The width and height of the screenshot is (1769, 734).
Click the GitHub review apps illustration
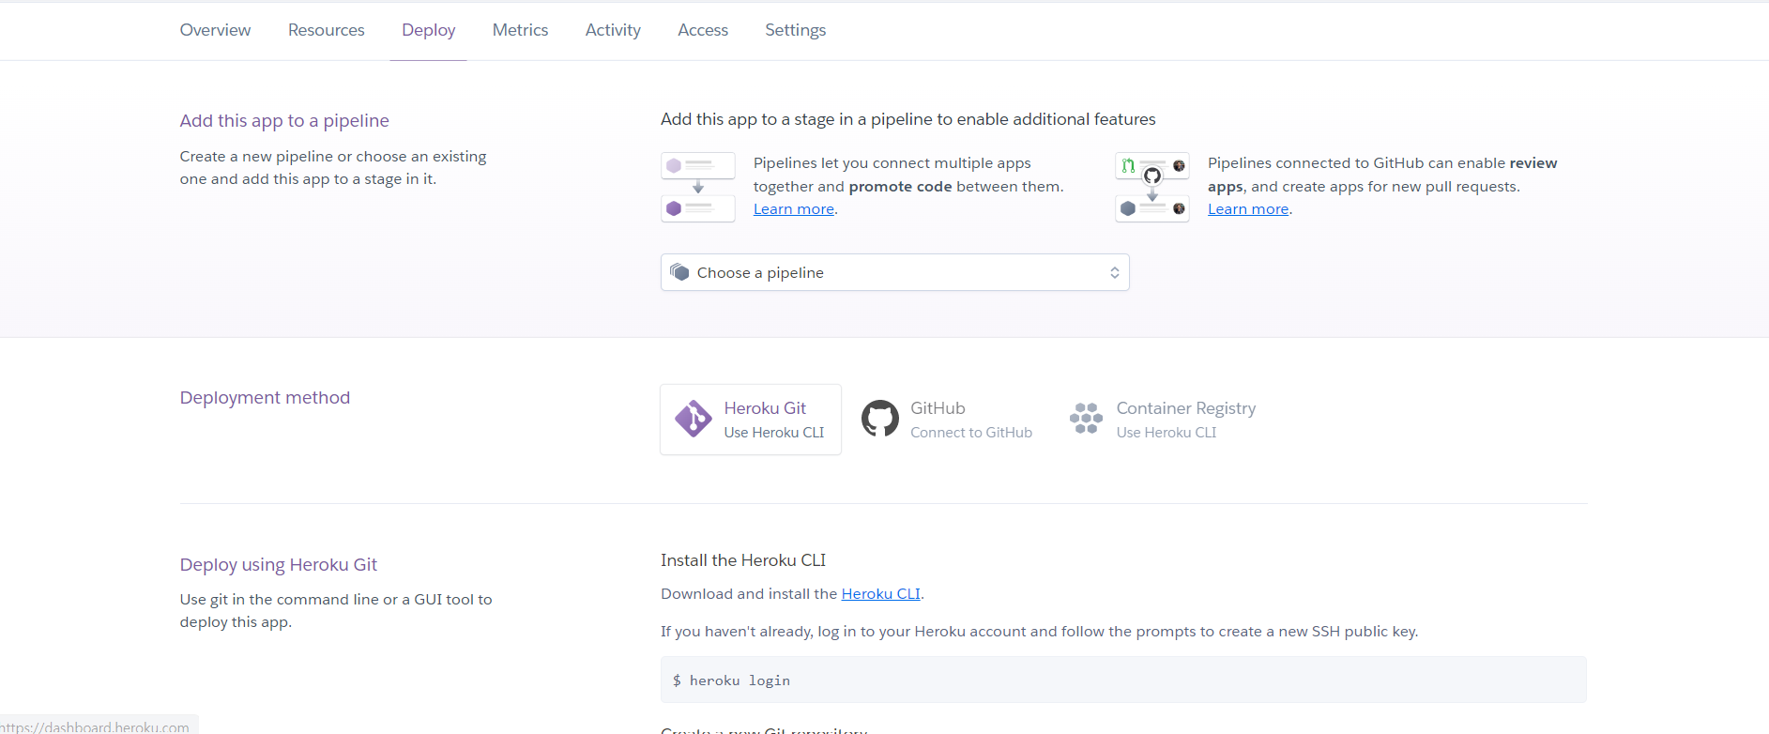[x=1151, y=187]
